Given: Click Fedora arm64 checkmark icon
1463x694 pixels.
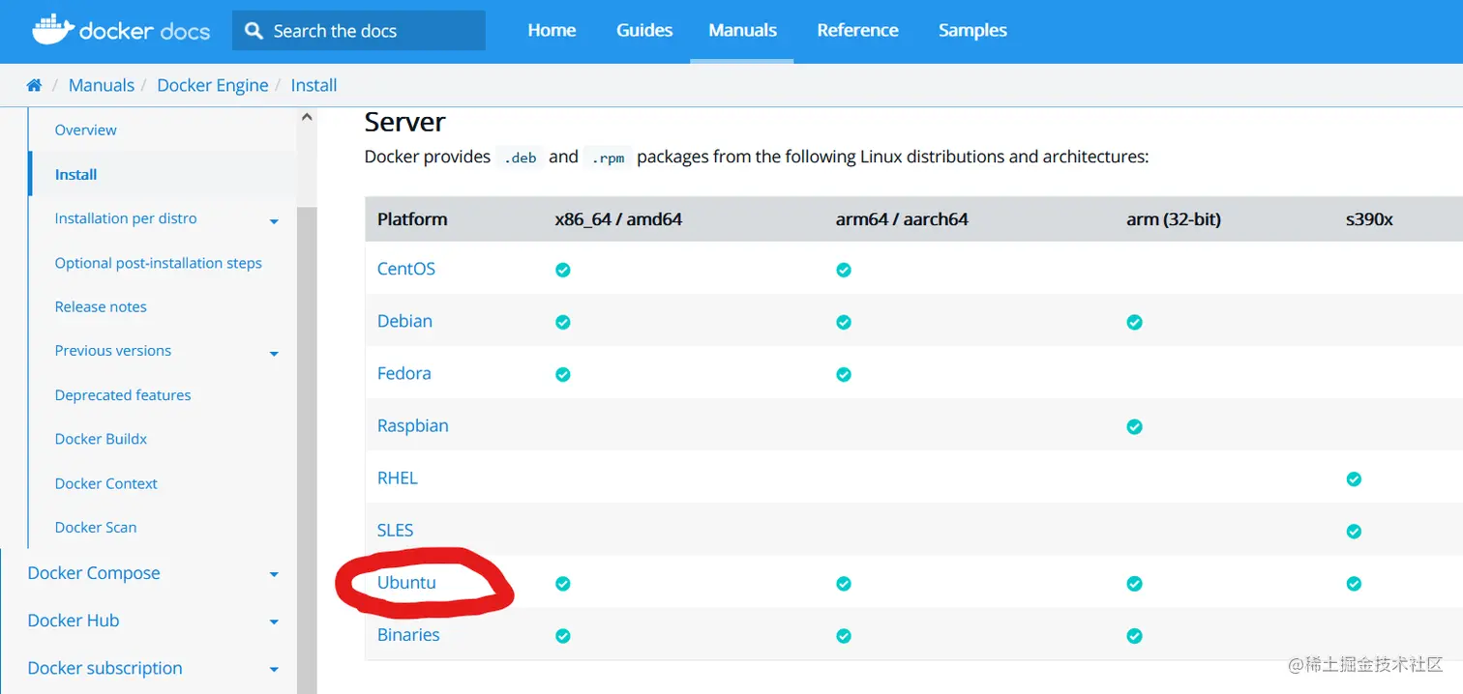Looking at the screenshot, I should tap(844, 374).
